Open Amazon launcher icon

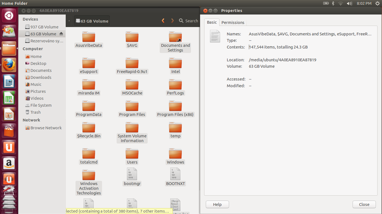[x=9, y=164]
